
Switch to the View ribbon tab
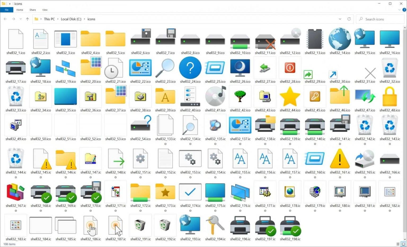coord(45,10)
